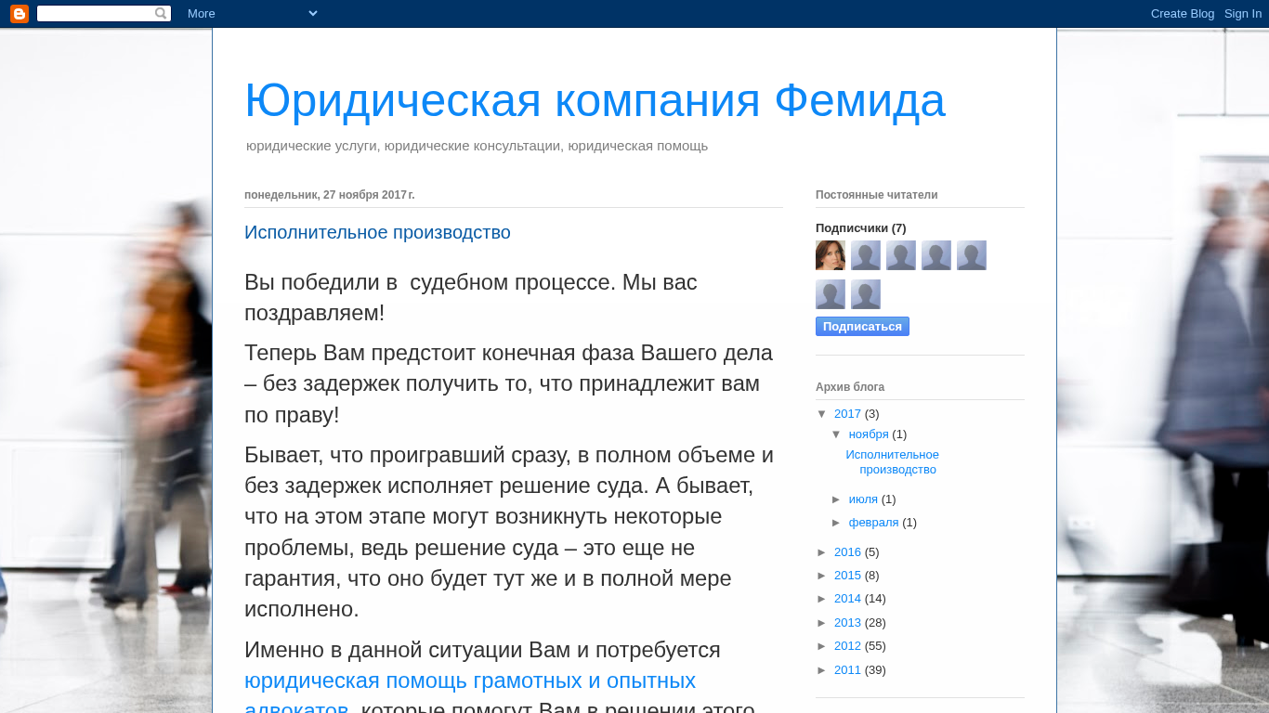
Task: Click the Постоянные читатели heading
Action: 877,195
